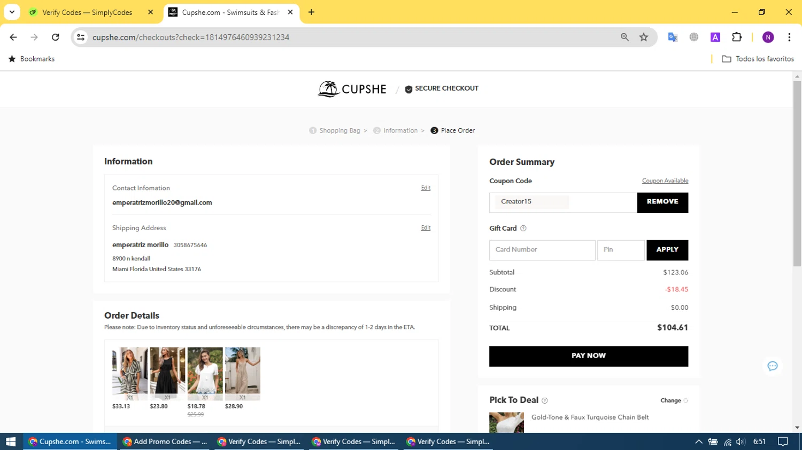The width and height of the screenshot is (802, 450).
Task: Open the Gold-Tone Chain Belt thumbnail
Action: pos(506,422)
